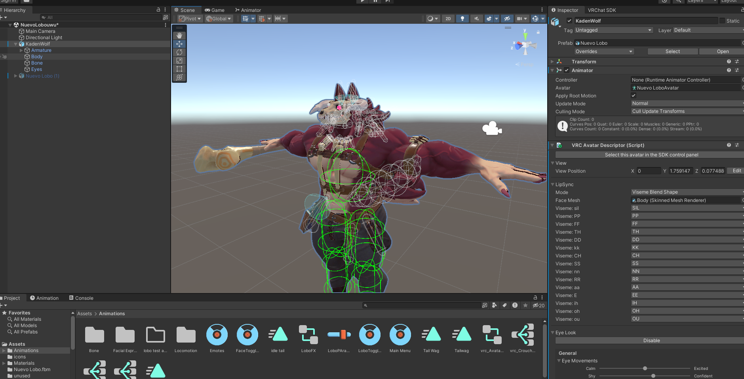The width and height of the screenshot is (744, 379).
Task: Click the Project panel search field
Action: (x=424, y=305)
